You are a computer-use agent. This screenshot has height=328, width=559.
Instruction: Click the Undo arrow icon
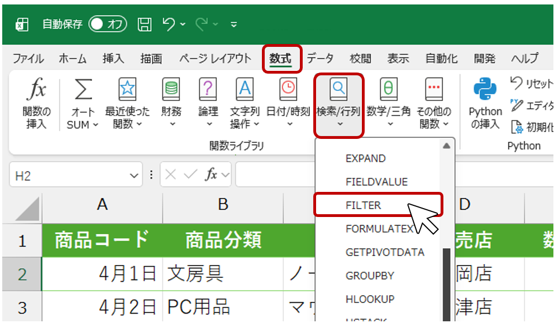coord(169,24)
